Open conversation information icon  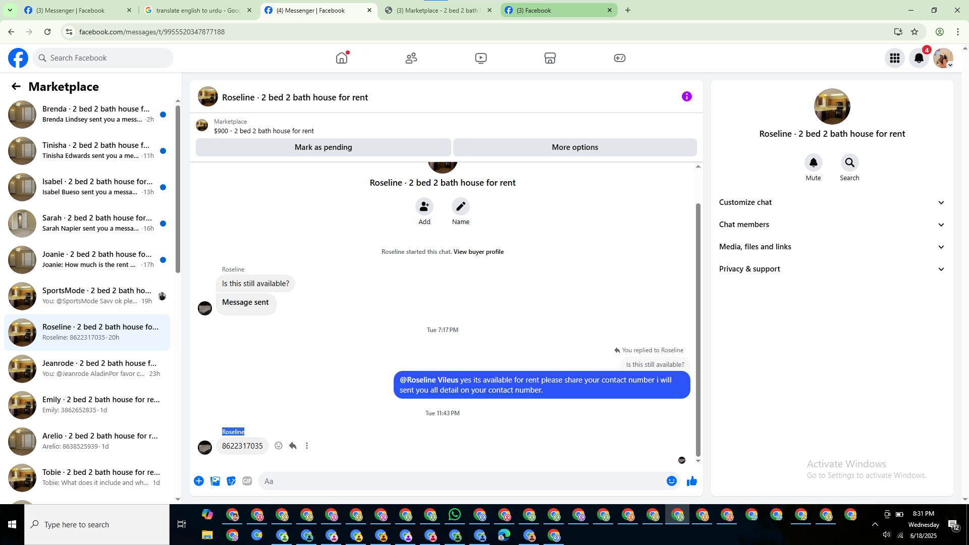(x=687, y=96)
